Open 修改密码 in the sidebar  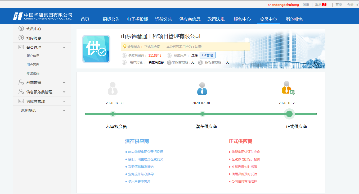33,73
